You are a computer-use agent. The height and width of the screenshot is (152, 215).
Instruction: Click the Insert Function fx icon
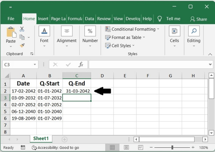click(81, 65)
